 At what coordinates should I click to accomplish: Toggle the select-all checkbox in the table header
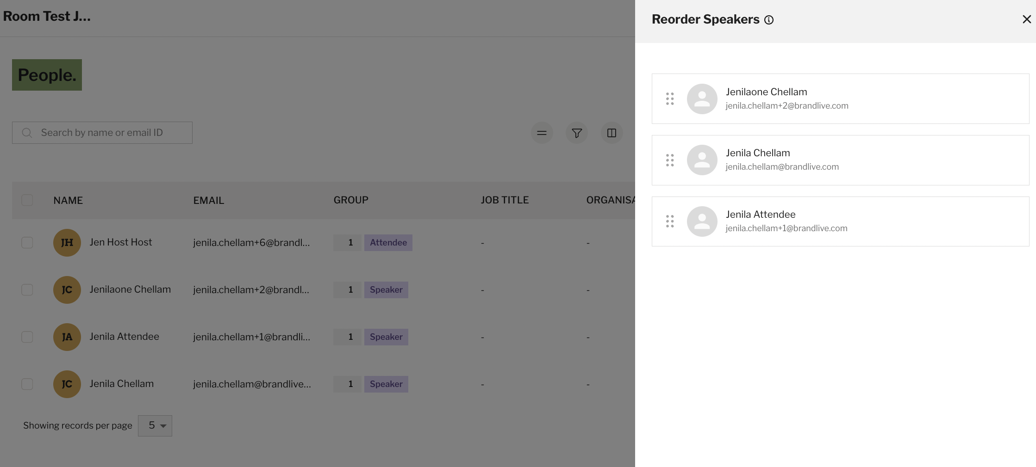point(27,200)
